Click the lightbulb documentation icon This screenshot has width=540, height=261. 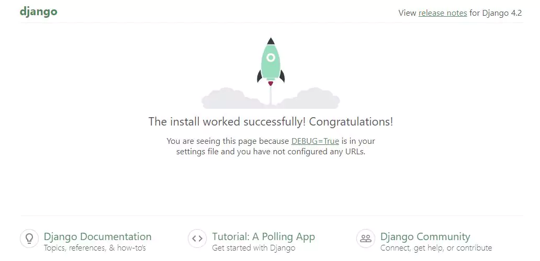point(29,239)
